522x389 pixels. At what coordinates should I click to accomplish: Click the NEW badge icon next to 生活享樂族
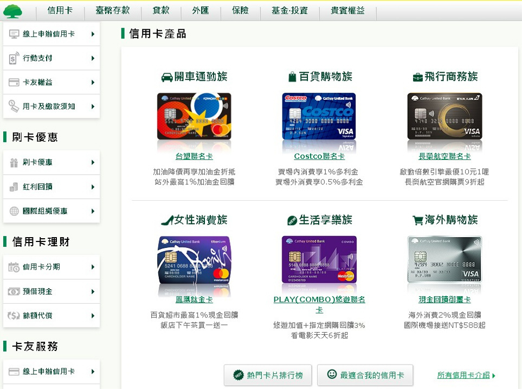[x=292, y=221]
